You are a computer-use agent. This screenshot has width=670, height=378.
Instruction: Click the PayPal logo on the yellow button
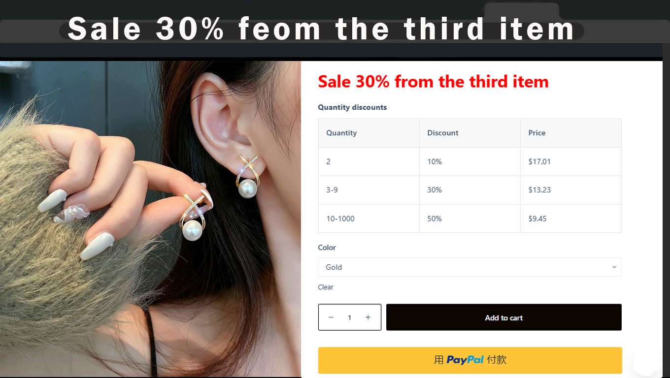(x=465, y=360)
